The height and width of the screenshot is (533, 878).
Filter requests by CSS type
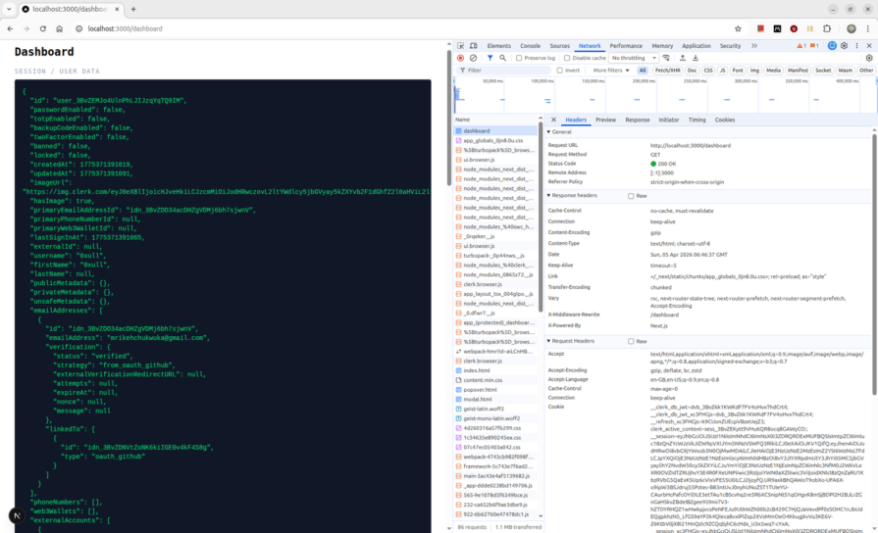click(x=708, y=71)
